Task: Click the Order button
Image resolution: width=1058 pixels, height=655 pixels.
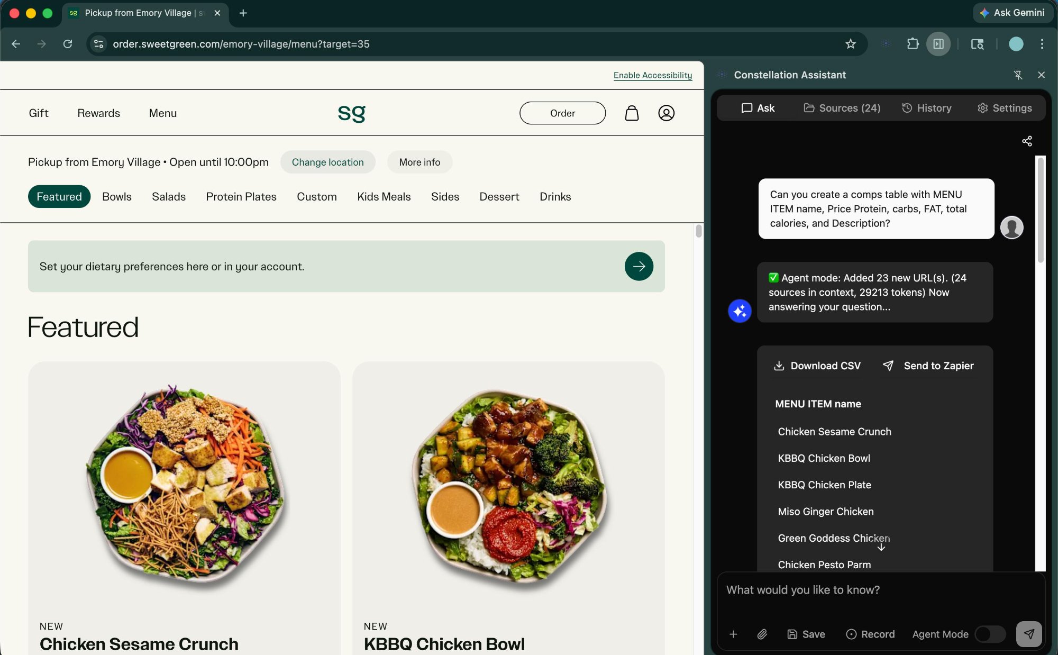Action: tap(562, 113)
